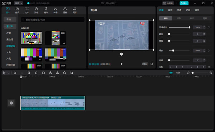Viewport: 215px width, 132px height.
Task: Click the 原始 aspect ratio button
Action: 145,64
